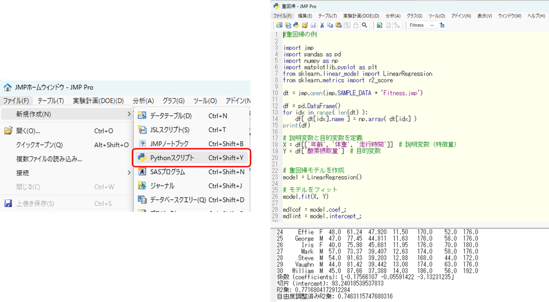
Task: Choose クイックオープン(Q) in File menu
Action: tap(66, 145)
